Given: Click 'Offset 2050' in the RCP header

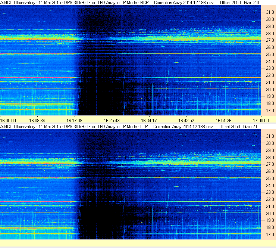Looking at the screenshot, I should (230, 3).
